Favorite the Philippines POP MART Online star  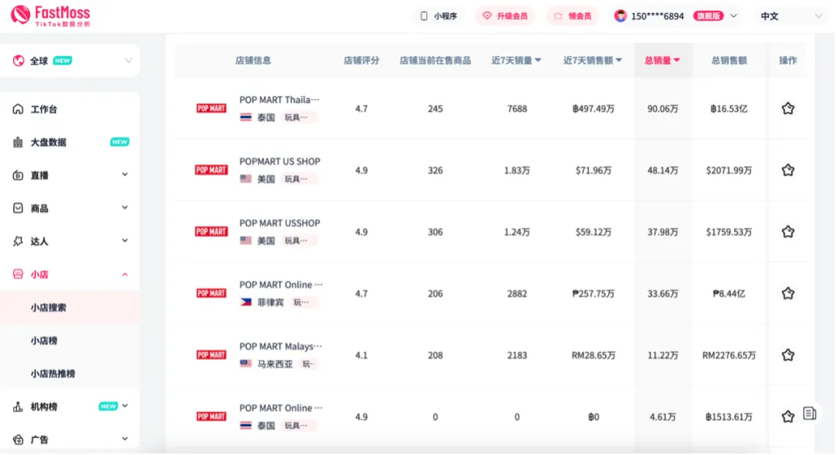click(x=788, y=294)
